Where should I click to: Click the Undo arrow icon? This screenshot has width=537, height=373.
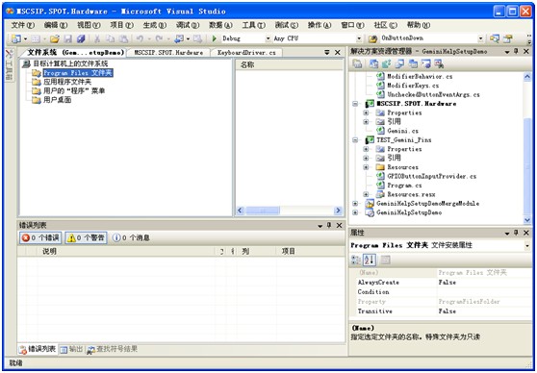click(x=140, y=38)
